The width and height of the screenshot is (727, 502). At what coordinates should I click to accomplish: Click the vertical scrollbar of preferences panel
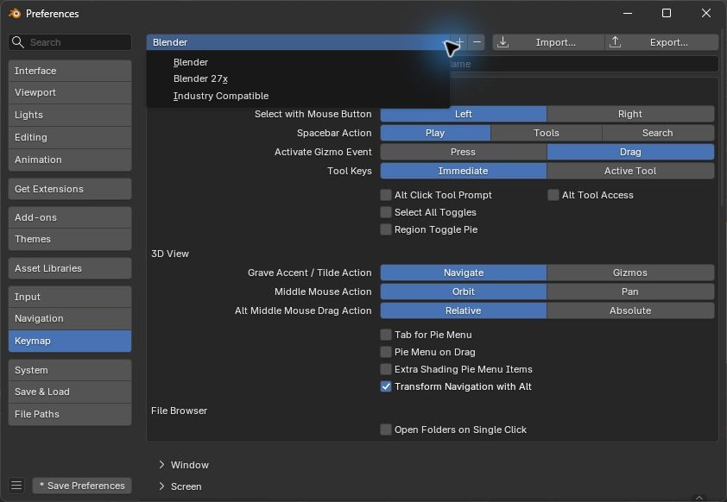click(724, 116)
